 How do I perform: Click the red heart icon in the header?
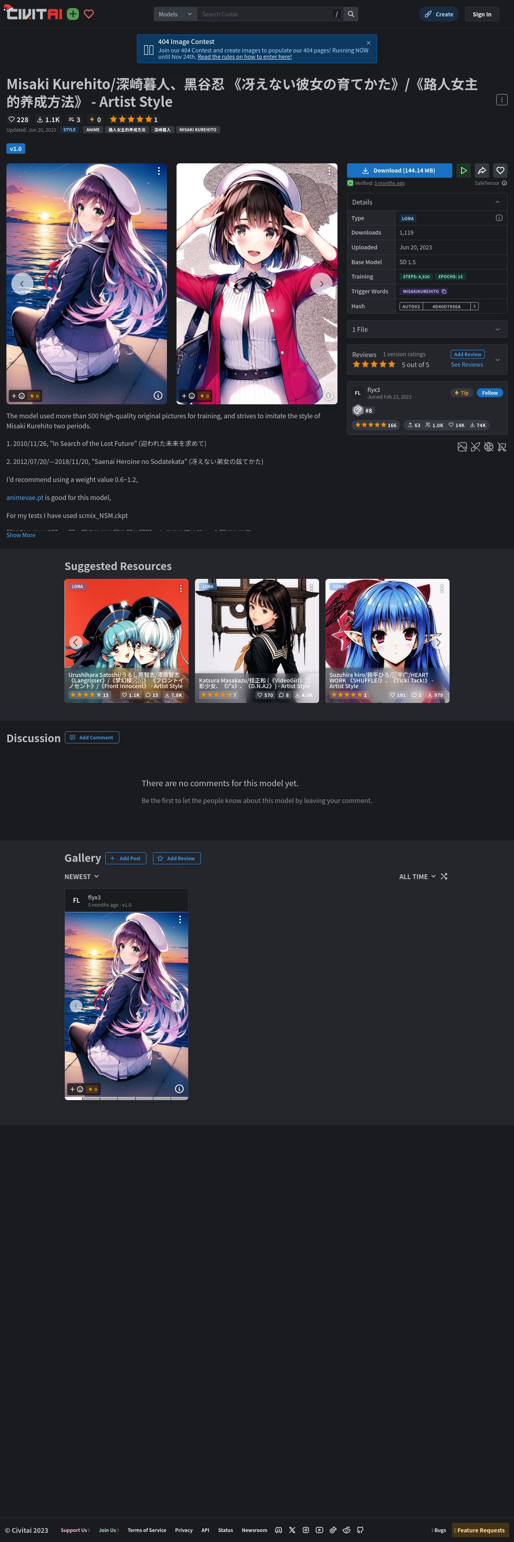point(89,14)
